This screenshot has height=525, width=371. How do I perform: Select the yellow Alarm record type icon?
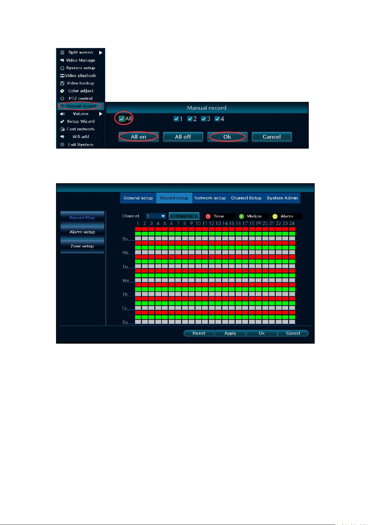pyautogui.click(x=275, y=216)
